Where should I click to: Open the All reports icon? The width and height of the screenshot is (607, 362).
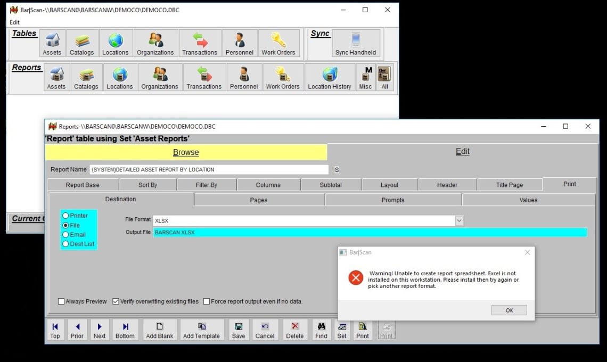385,77
